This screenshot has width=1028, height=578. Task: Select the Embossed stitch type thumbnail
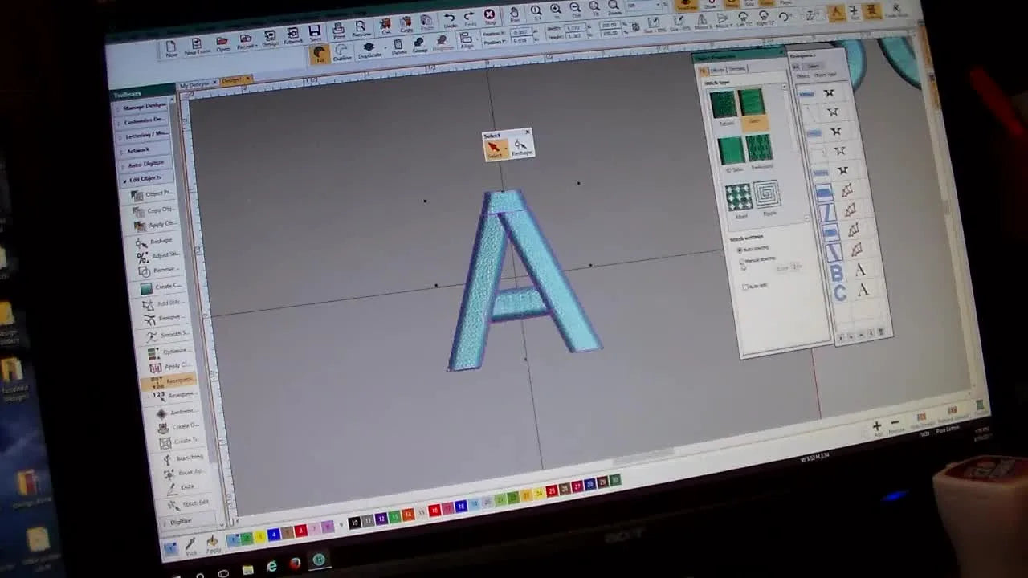pos(759,149)
